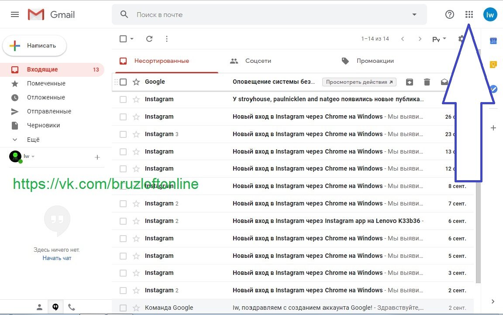This screenshot has height=315, width=503.
Task: Tick the select-all checkbox in toolbar
Action: (123, 39)
